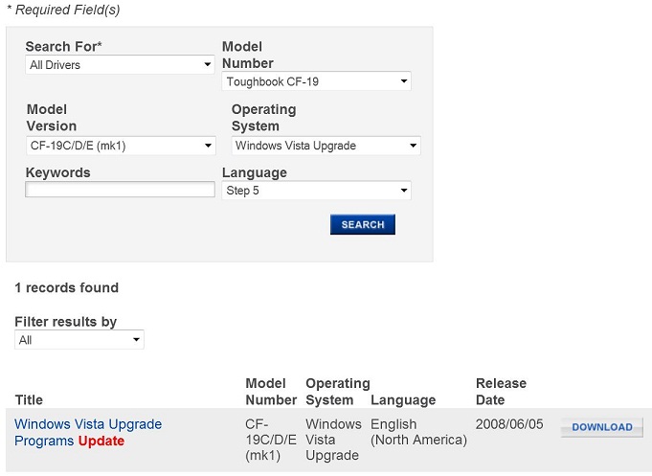Open the Language dropdown showing Step 5
652x476 pixels.
pos(316,191)
